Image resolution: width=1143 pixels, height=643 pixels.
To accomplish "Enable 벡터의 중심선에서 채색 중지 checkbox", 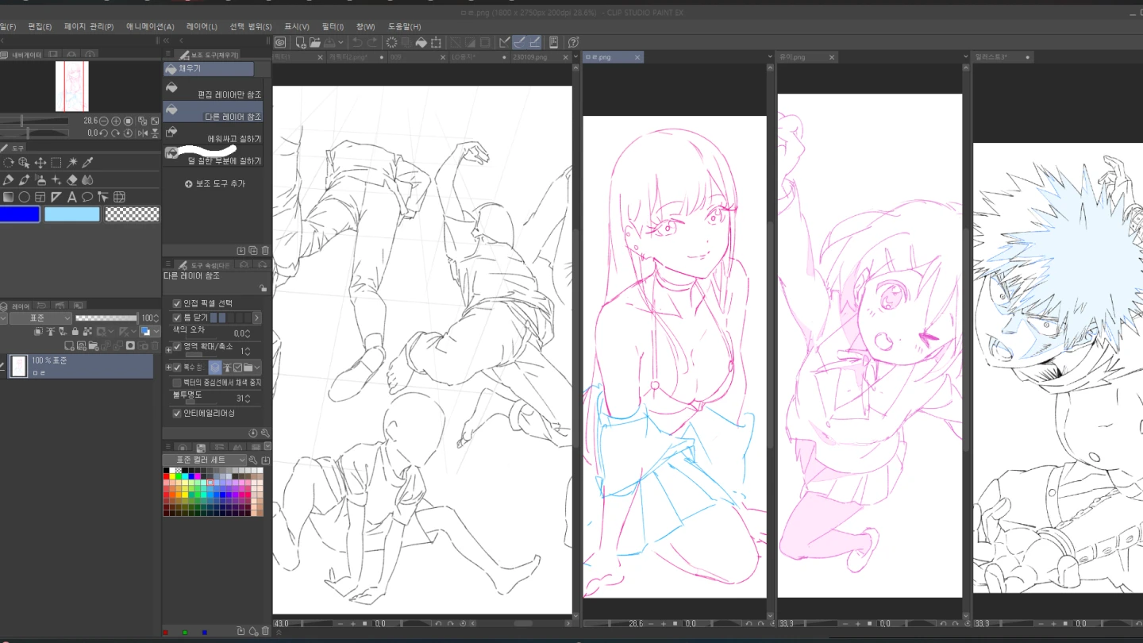I will click(177, 383).
